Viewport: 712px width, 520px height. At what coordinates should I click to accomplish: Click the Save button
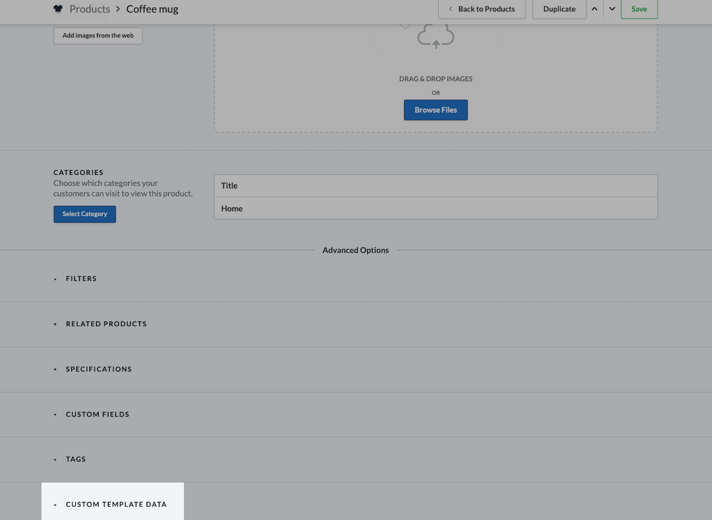[x=639, y=9]
